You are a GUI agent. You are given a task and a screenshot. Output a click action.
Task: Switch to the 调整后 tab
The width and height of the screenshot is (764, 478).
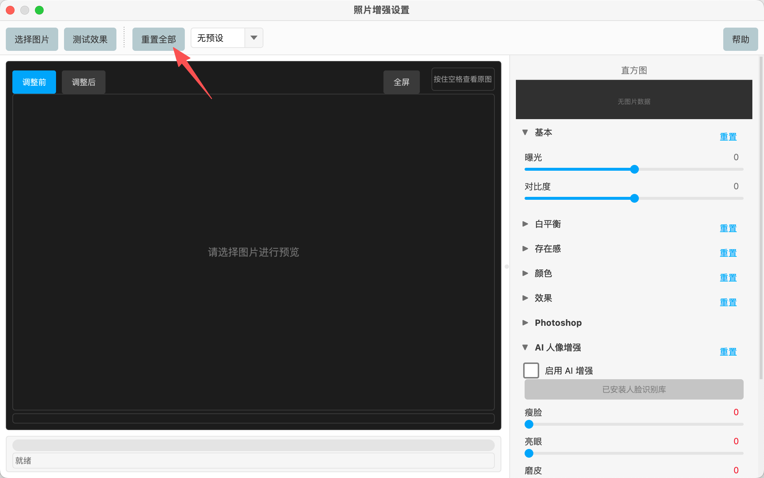click(x=83, y=82)
